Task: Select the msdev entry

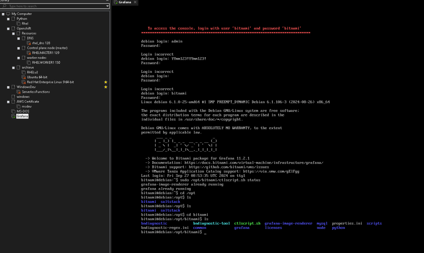Action: tap(27, 106)
